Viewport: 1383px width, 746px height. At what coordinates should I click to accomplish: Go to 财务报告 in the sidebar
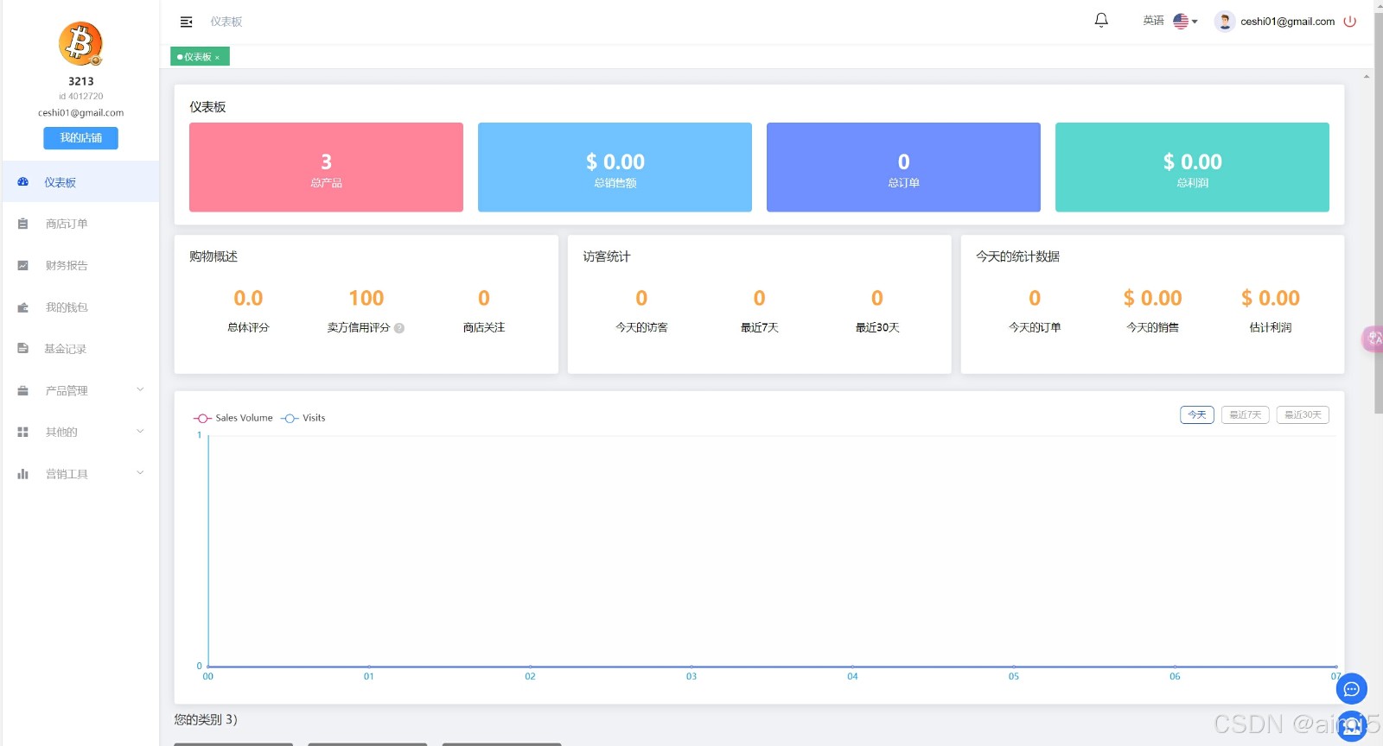tap(67, 265)
